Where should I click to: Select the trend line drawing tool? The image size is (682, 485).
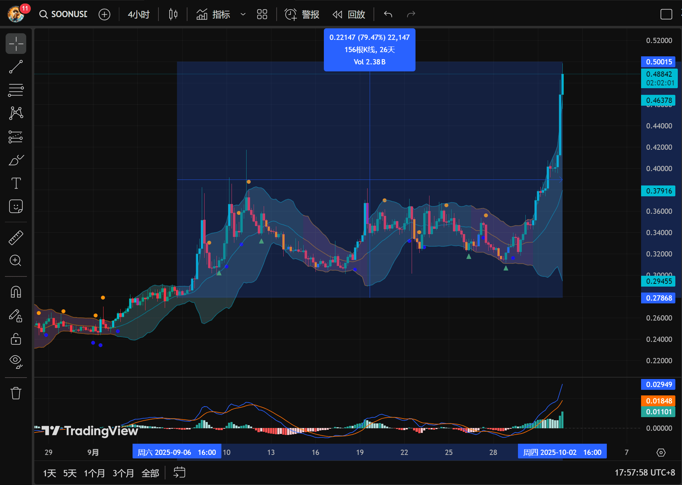(x=16, y=67)
